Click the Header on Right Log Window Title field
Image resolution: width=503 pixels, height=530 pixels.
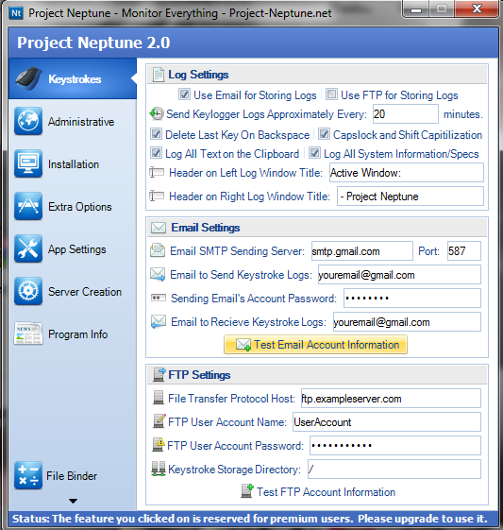(411, 197)
